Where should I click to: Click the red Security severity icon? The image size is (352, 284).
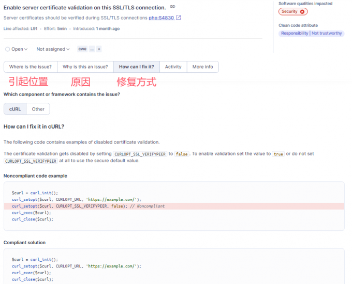click(303, 11)
